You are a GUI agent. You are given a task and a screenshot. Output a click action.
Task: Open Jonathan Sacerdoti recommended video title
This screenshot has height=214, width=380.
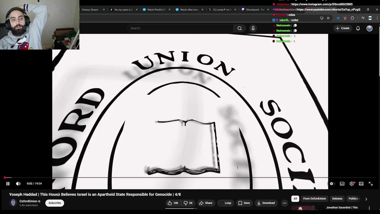(342, 207)
